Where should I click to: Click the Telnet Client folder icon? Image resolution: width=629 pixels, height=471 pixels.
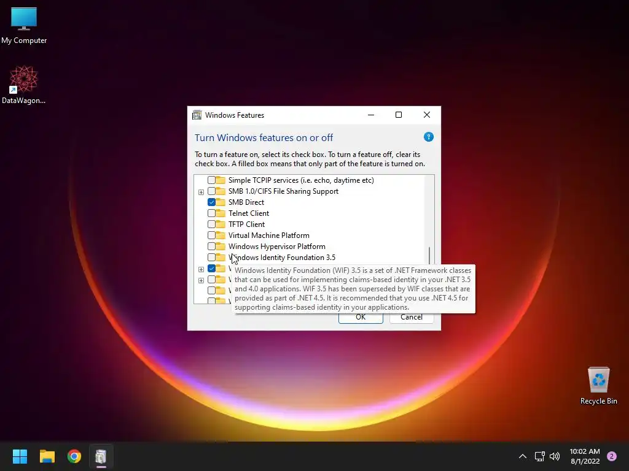[x=221, y=213]
